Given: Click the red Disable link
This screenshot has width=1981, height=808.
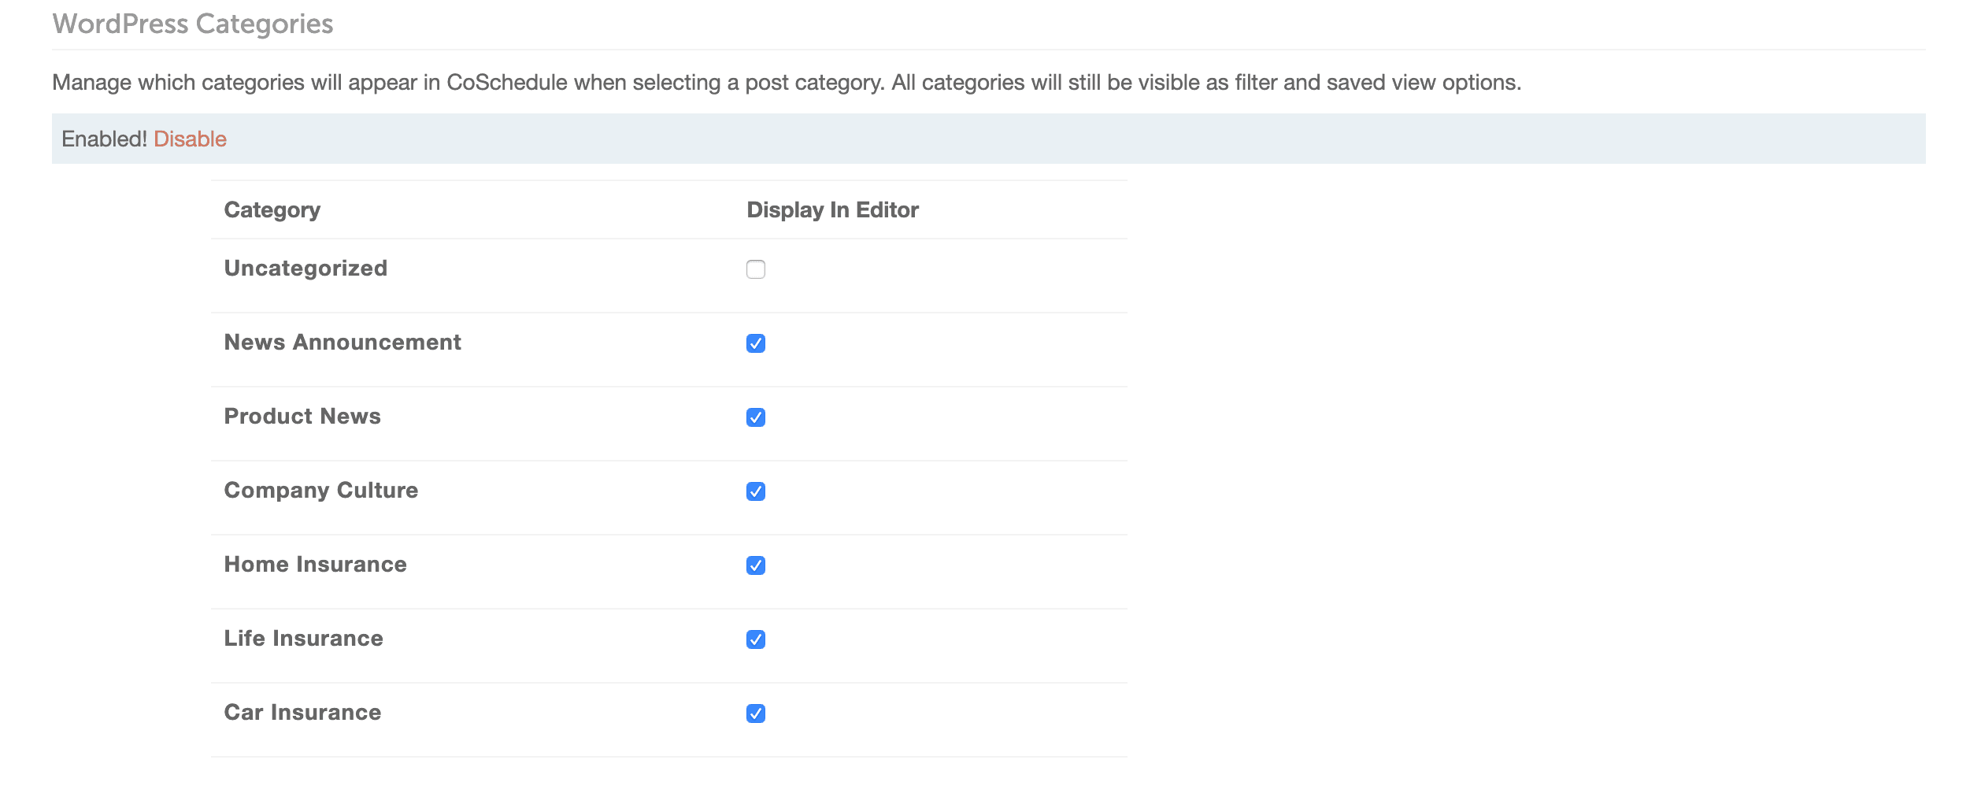Looking at the screenshot, I should pyautogui.click(x=190, y=139).
